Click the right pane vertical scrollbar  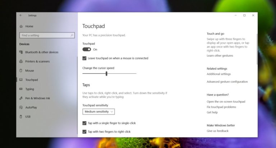coord(257,49)
